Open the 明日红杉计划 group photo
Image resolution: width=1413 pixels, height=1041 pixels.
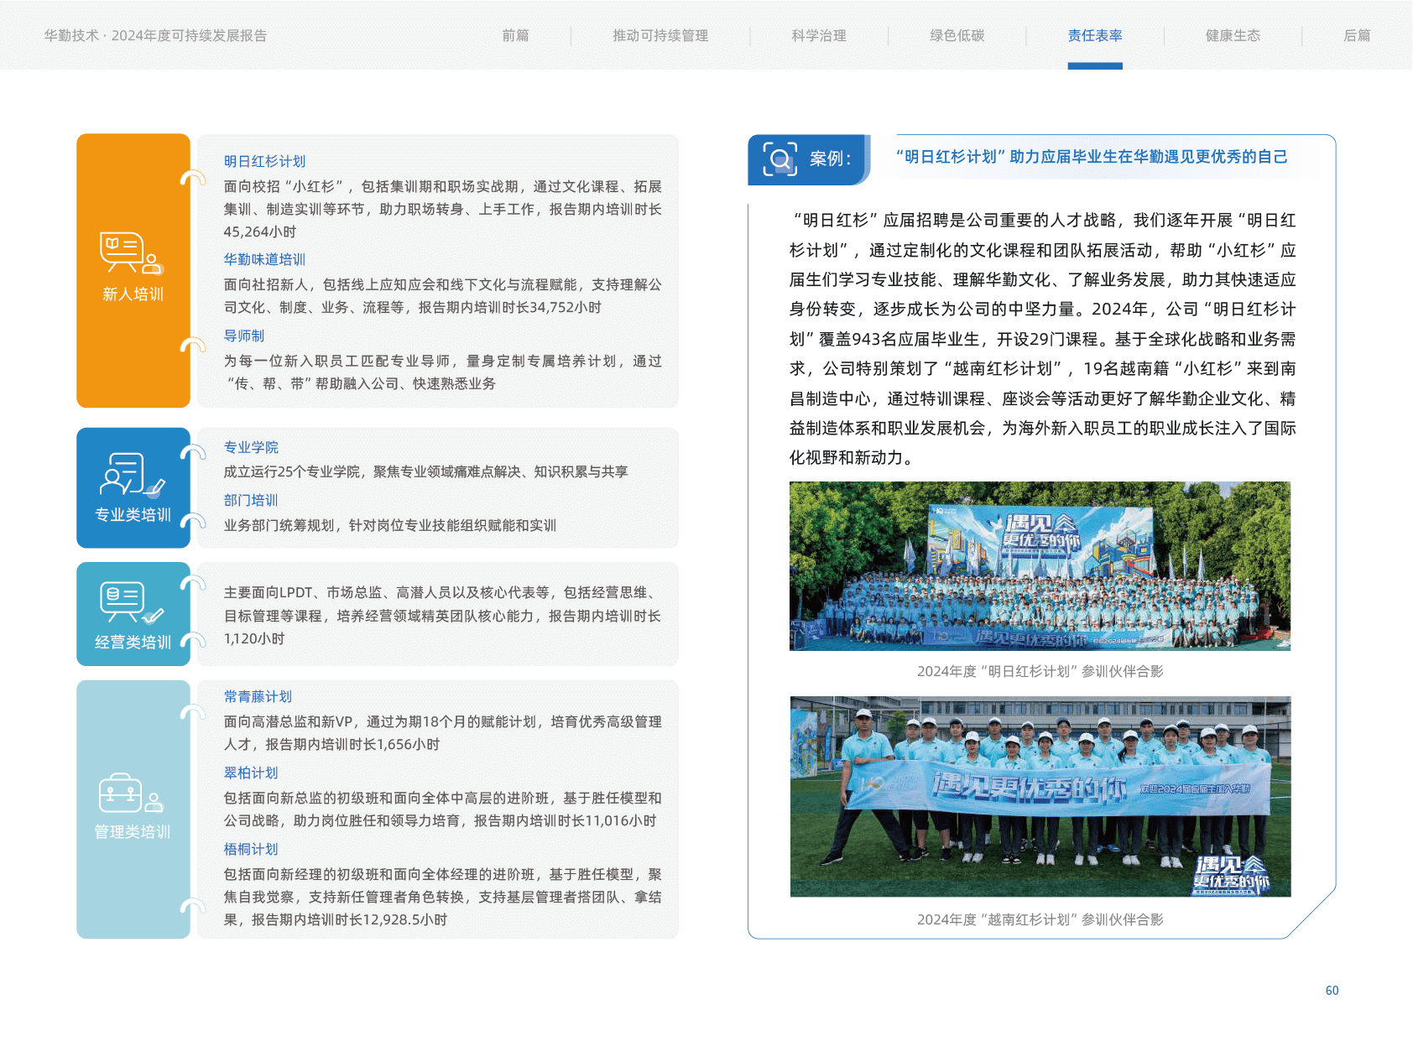pyautogui.click(x=1040, y=565)
